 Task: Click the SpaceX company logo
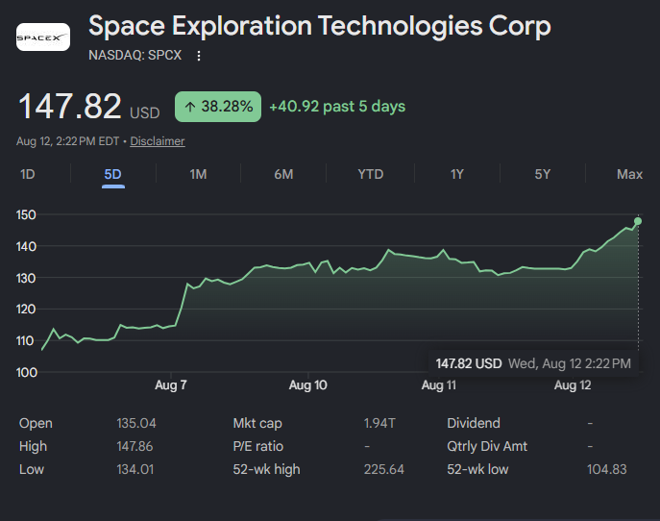click(x=43, y=37)
